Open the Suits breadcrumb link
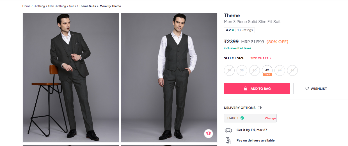This screenshot has width=348, height=146. point(72,6)
